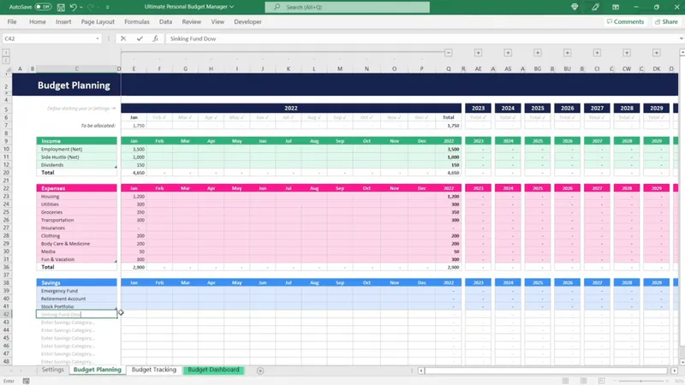Click outline level 1 button
The image size is (685, 385).
pos(6,53)
